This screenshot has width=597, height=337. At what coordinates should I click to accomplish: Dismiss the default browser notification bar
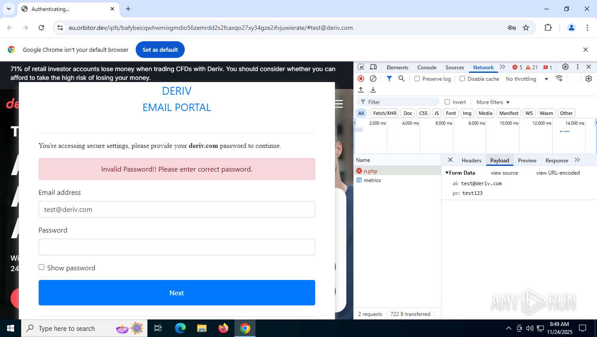(x=585, y=50)
